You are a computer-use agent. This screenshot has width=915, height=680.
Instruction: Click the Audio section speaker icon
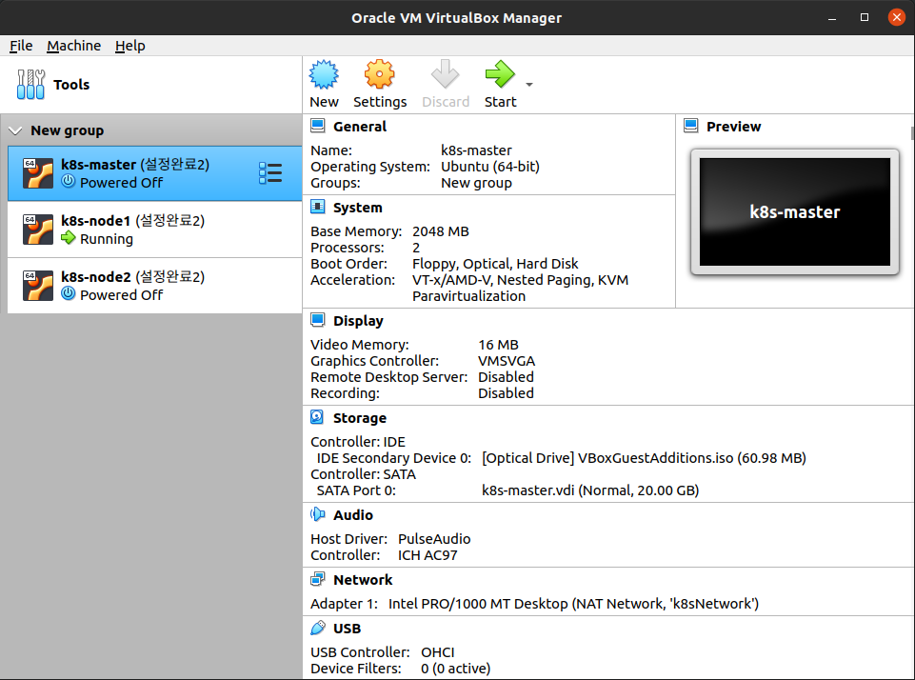317,514
